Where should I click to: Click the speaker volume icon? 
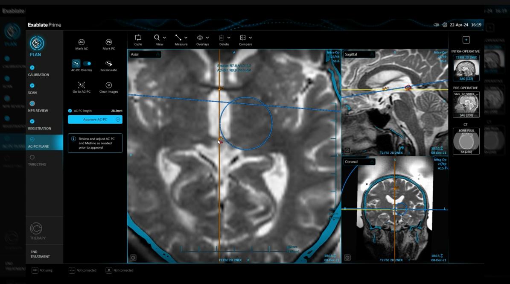[x=436, y=25]
